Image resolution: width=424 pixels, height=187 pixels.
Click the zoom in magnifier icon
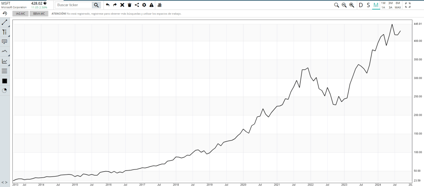(352, 5)
